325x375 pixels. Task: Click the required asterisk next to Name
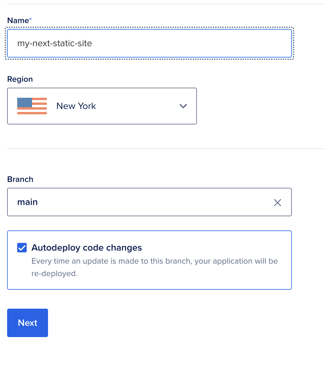point(31,19)
